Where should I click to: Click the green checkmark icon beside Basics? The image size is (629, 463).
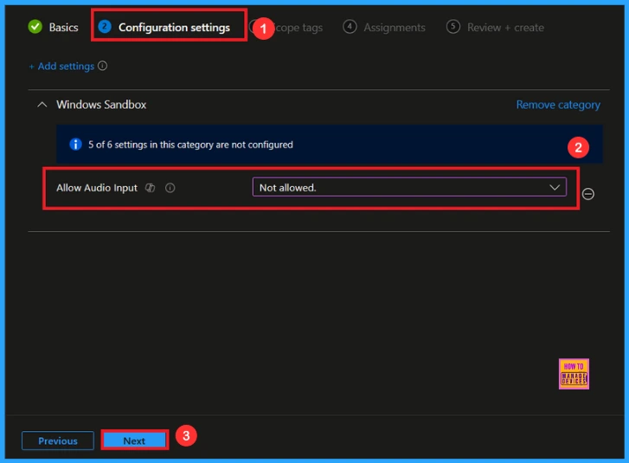(x=35, y=27)
